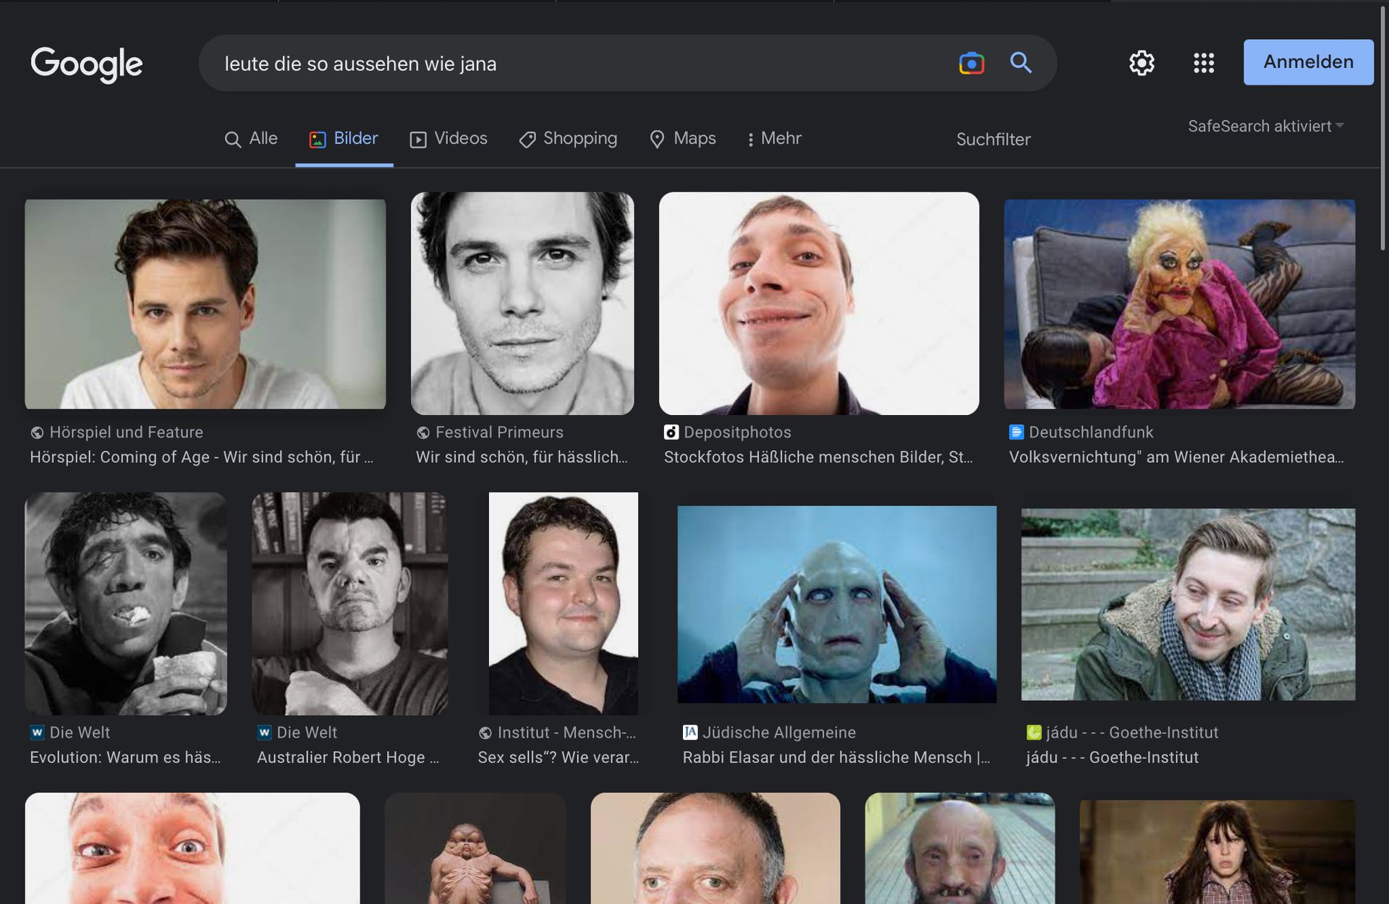Click the Anmelden button
Screen dimensions: 1389x904
coord(1307,62)
